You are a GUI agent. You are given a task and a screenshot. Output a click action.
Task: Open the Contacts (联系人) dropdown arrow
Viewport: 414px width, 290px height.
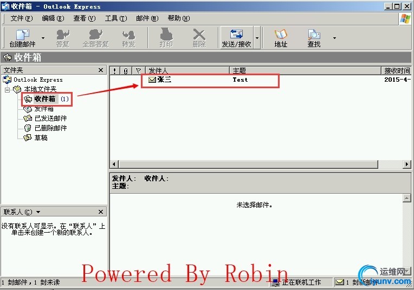(x=38, y=212)
